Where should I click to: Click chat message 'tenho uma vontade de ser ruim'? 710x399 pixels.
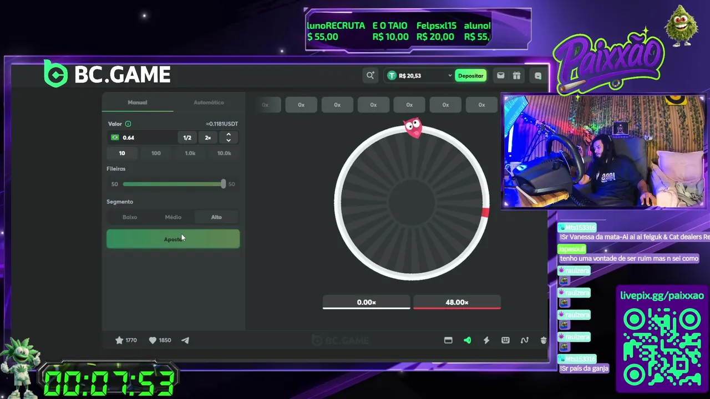pyautogui.click(x=629, y=259)
